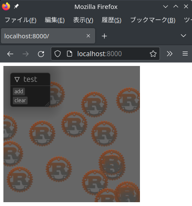
Task: Open the ブックマーク(B) menu
Action: [x=153, y=20]
